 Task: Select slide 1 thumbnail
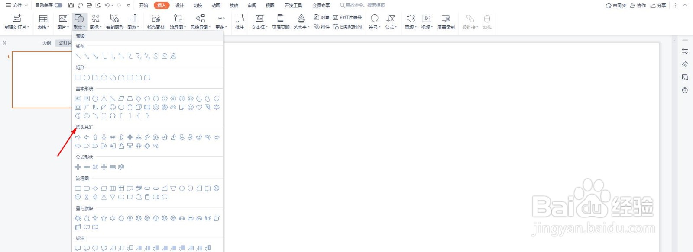click(42, 80)
